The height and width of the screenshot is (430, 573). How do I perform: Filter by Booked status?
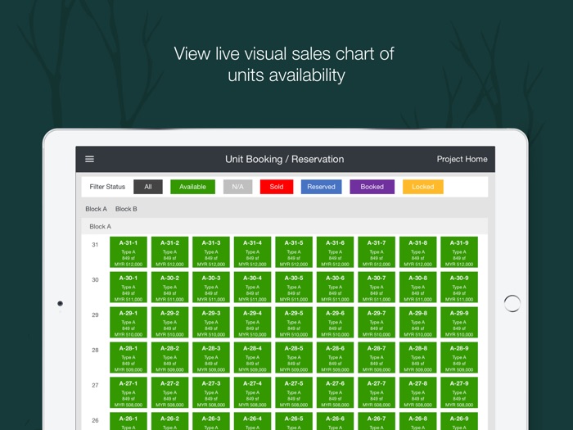372,187
